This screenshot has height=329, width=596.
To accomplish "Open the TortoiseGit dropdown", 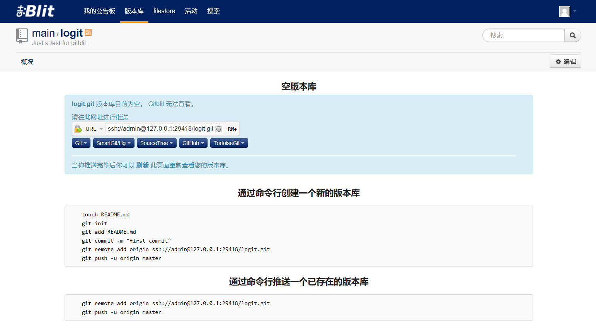I will click(x=229, y=143).
